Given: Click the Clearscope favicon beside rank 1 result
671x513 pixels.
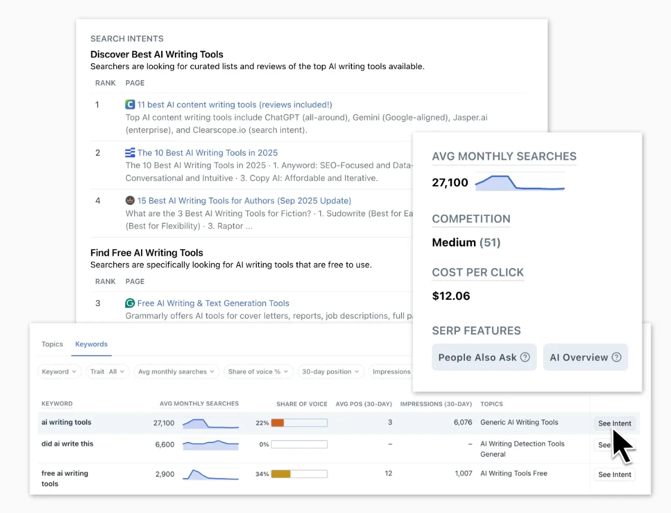Looking at the screenshot, I should click(130, 104).
